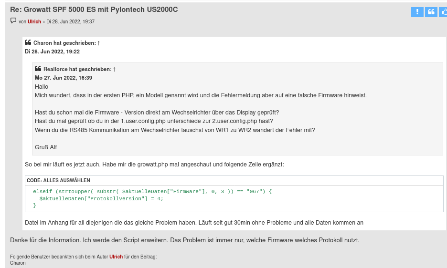Give thanks with the thumbs-up button
This screenshot has height=268, width=447.
tap(443, 12)
